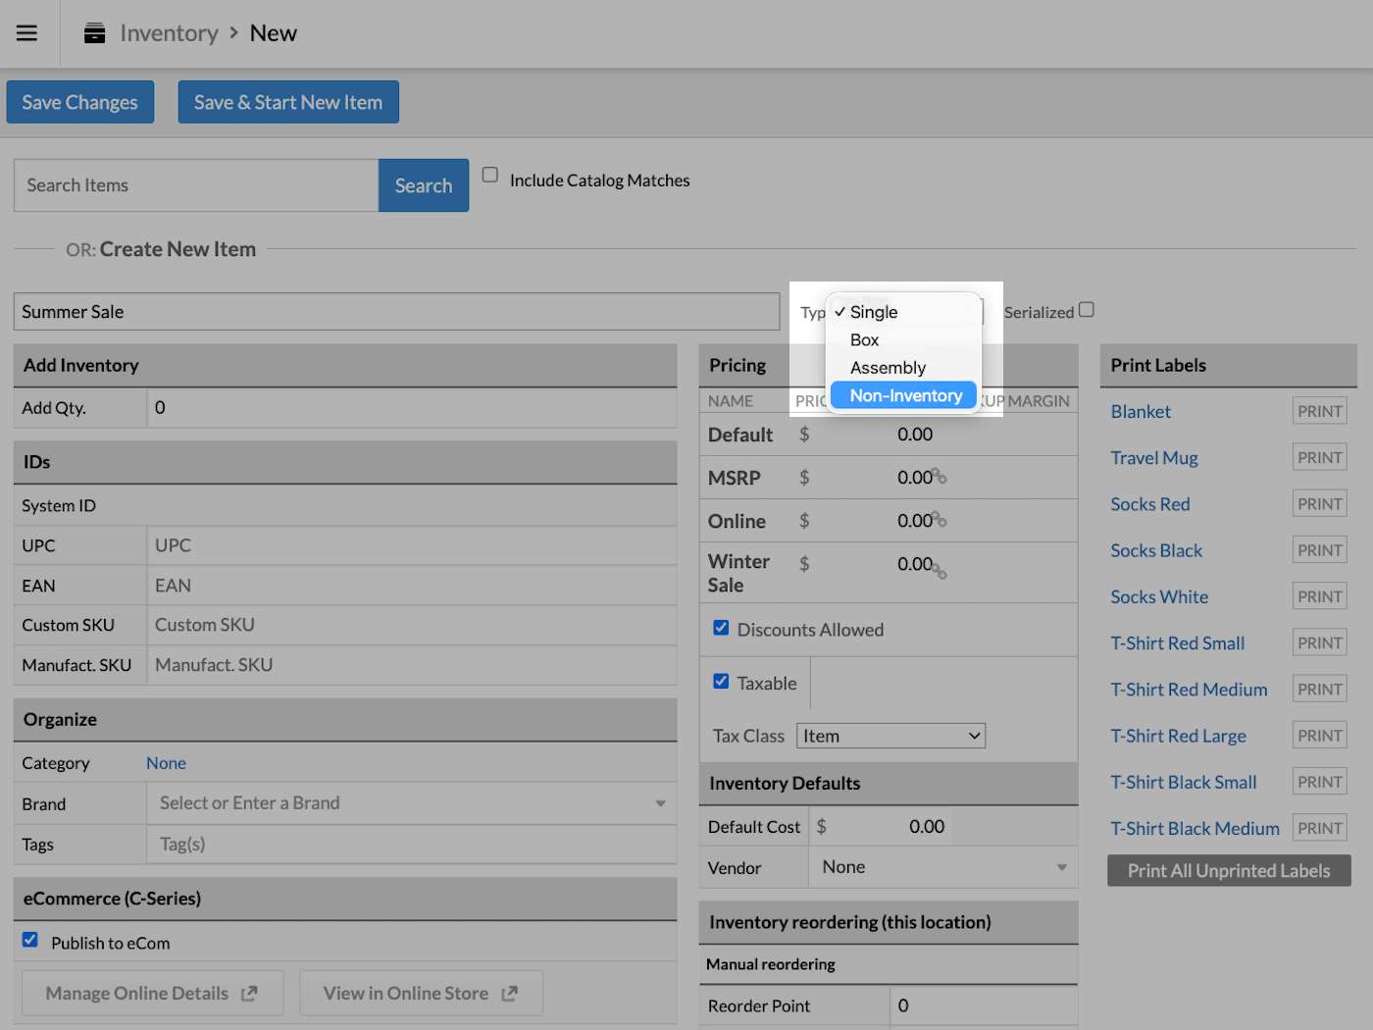Print label for T-Shirt Black Medium
The height and width of the screenshot is (1030, 1373).
[1320, 828]
